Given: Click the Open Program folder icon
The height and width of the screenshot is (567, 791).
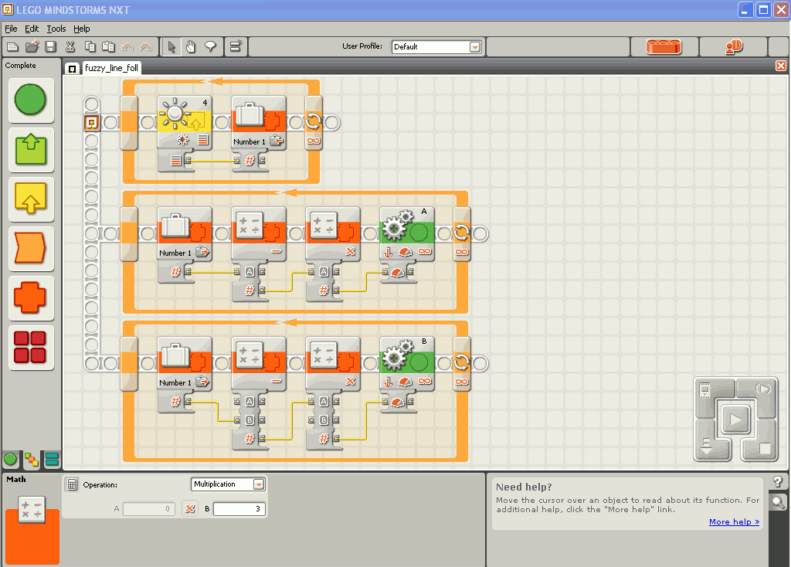Looking at the screenshot, I should [x=32, y=47].
